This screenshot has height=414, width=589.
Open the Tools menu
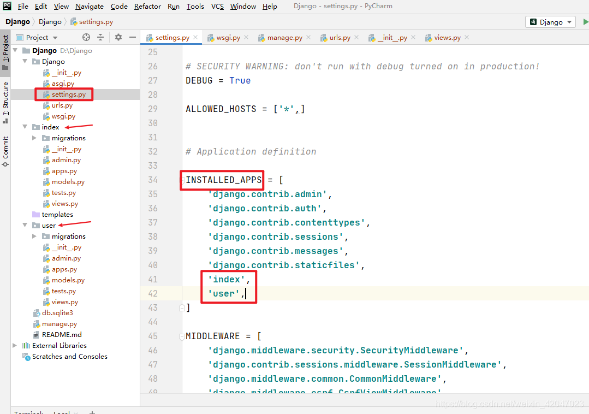195,7
